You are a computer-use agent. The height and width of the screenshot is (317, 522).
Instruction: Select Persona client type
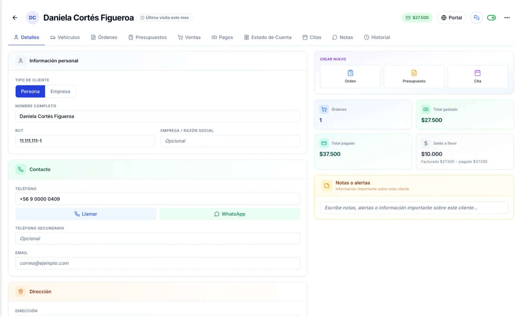pyautogui.click(x=30, y=91)
